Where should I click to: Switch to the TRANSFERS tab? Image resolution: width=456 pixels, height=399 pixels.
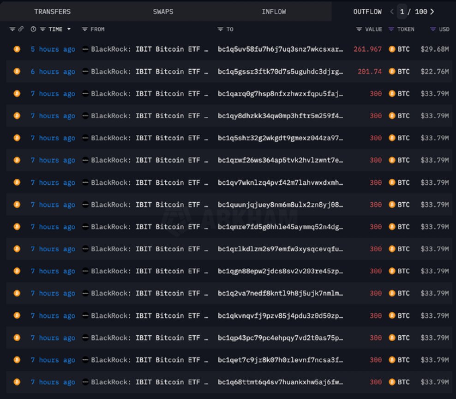52,12
